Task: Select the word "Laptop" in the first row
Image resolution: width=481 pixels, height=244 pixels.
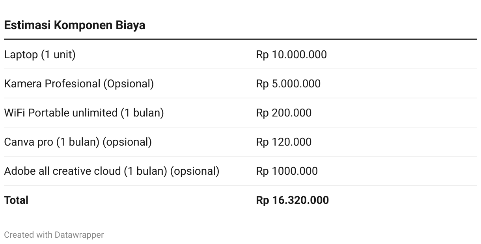Action: click(21, 55)
